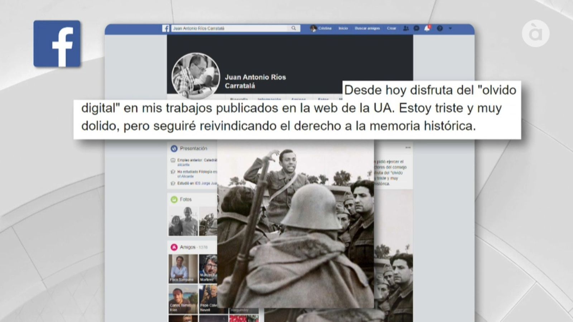573x322 pixels.
Task: Click the profile name Juan Antonio Ríos Carratalá
Action: [x=255, y=81]
